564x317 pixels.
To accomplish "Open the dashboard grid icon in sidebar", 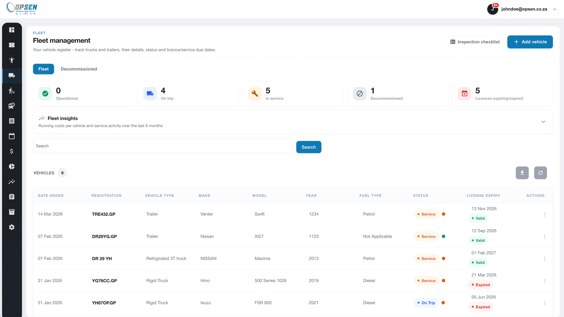I will (12, 30).
